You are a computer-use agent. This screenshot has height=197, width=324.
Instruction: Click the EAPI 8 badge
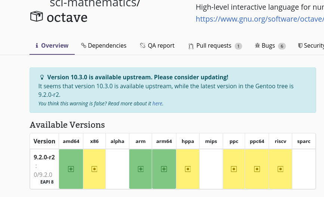click(x=47, y=182)
